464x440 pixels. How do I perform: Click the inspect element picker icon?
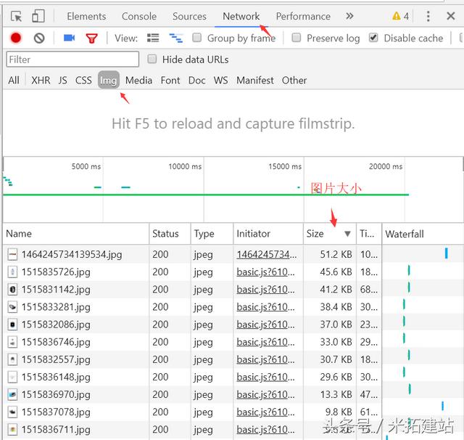(16, 16)
